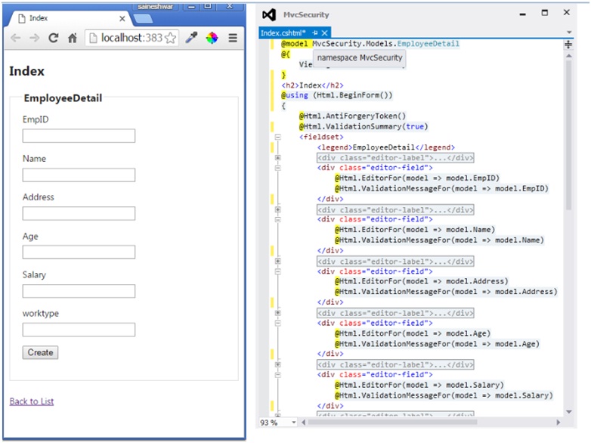Click the EditorFor model.Salary code line

[x=419, y=385]
